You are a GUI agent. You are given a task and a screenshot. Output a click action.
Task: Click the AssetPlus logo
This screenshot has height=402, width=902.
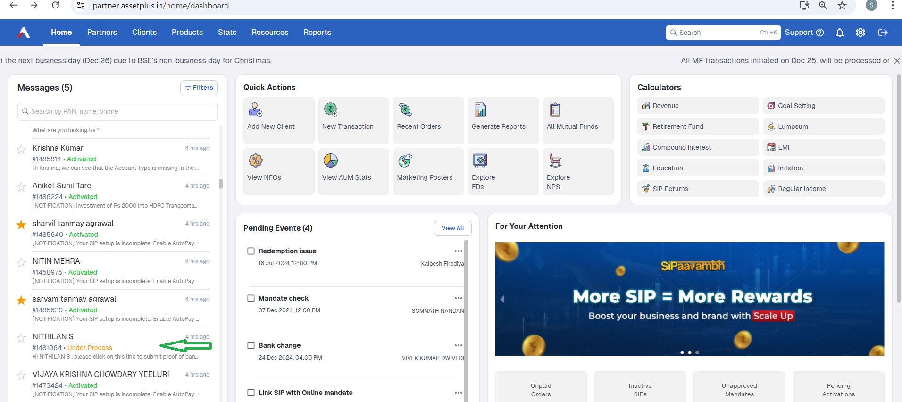pos(24,33)
